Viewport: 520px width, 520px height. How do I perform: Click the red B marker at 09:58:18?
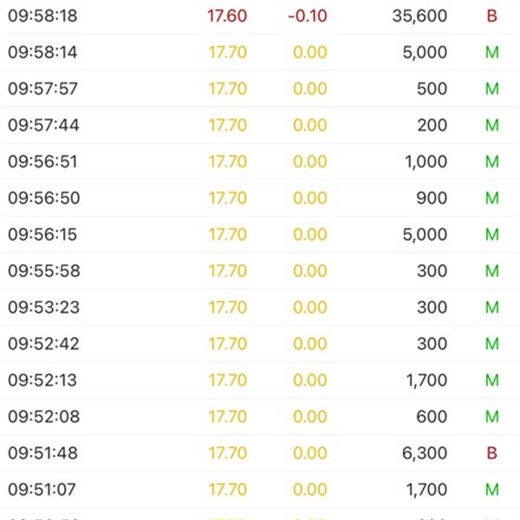point(491,16)
